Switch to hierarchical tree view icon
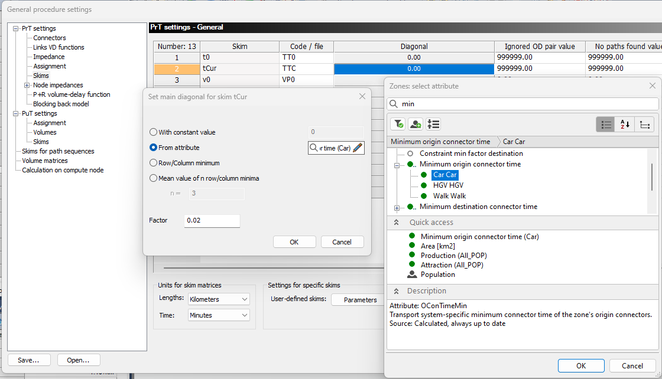The height and width of the screenshot is (379, 662). click(645, 125)
